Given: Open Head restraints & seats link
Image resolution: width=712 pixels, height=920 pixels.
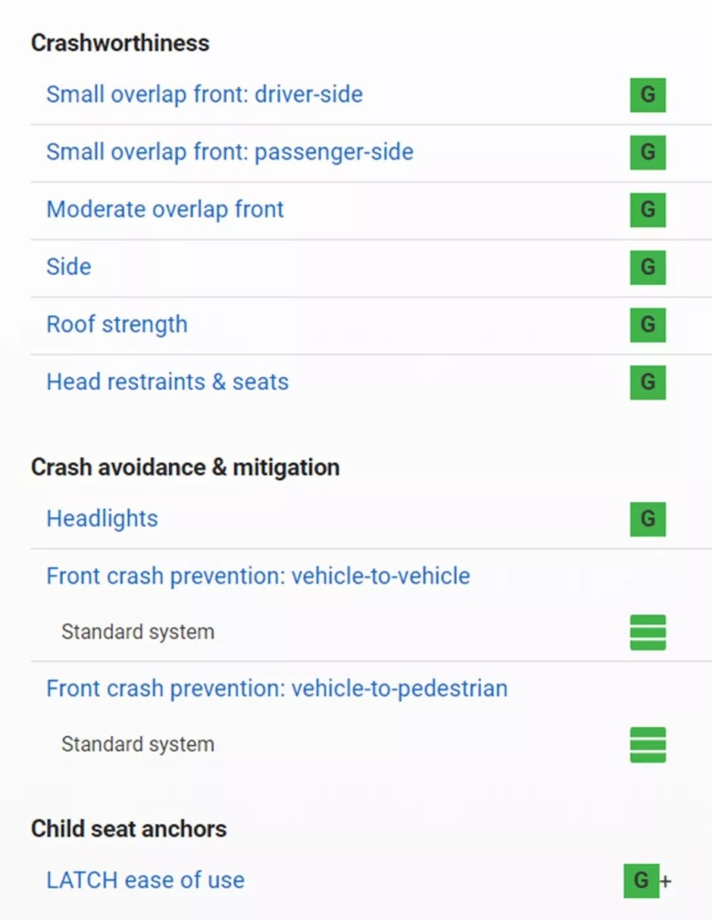Looking at the screenshot, I should (167, 382).
